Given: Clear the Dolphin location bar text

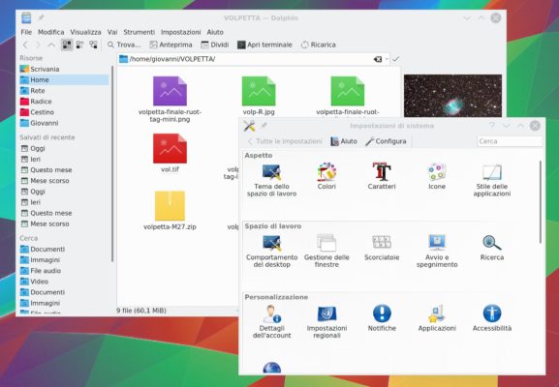Looking at the screenshot, I should [378, 59].
